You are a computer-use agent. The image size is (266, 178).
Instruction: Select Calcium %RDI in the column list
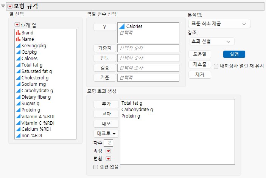pyautogui.click(x=36, y=129)
